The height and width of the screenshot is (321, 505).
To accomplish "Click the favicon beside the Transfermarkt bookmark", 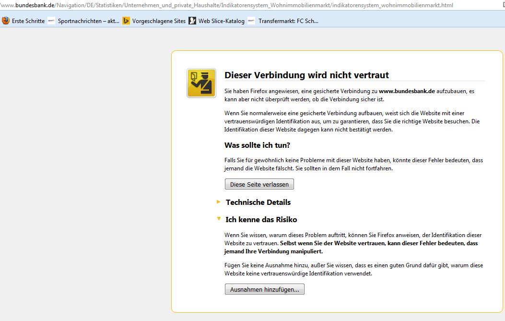I will click(x=251, y=21).
